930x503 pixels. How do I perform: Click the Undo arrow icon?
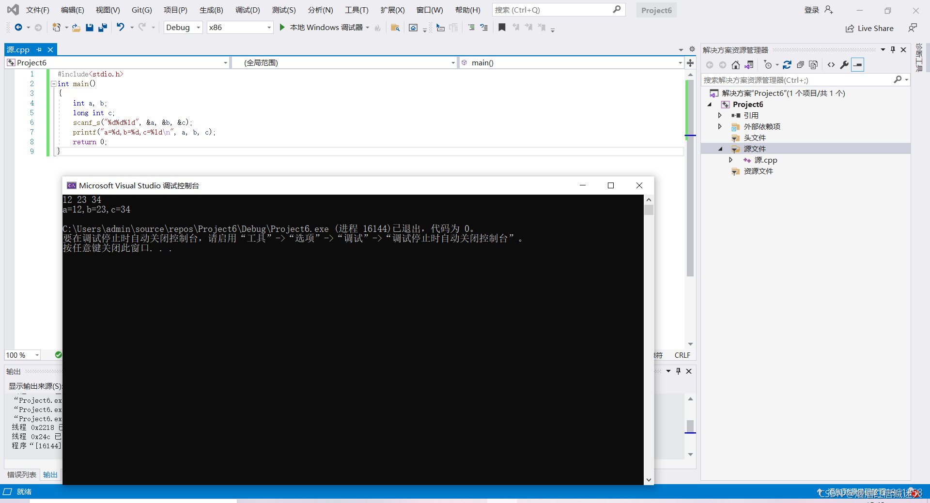click(x=121, y=27)
